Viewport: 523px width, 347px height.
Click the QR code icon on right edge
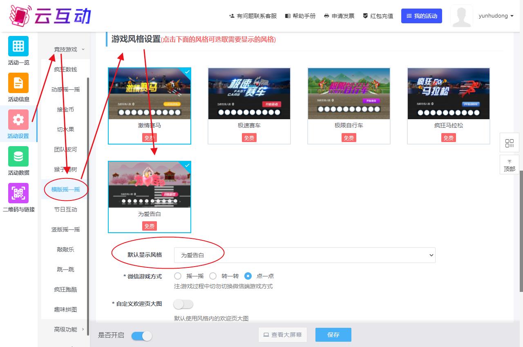click(509, 143)
